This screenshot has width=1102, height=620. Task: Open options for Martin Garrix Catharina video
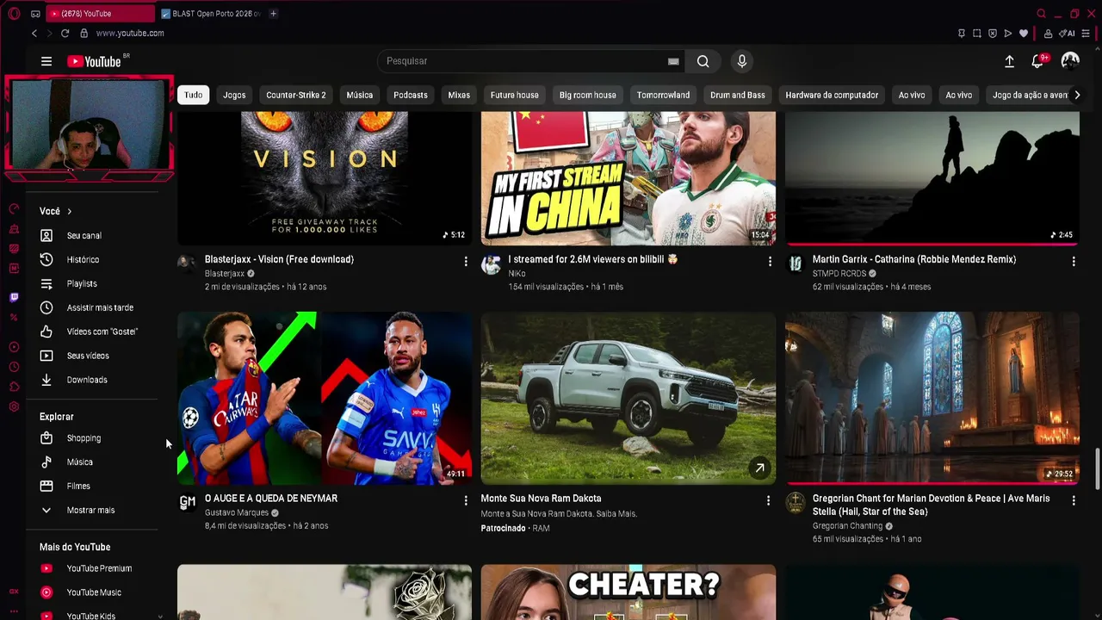click(1074, 261)
